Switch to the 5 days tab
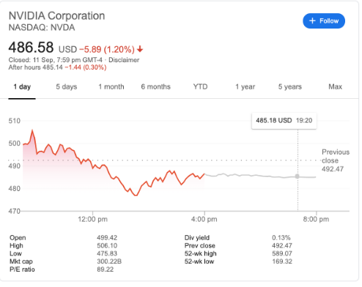 [x=67, y=87]
